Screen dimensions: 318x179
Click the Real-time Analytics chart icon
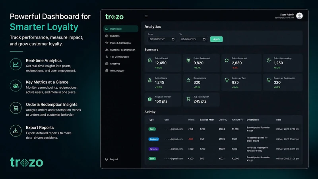(16, 64)
